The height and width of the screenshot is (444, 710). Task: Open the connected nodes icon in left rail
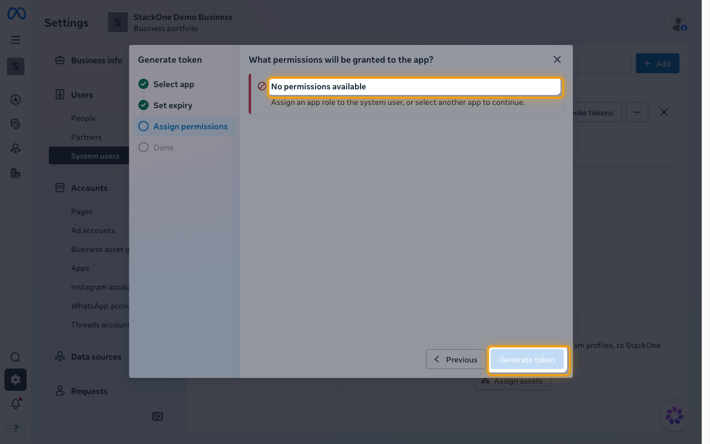coord(16,149)
